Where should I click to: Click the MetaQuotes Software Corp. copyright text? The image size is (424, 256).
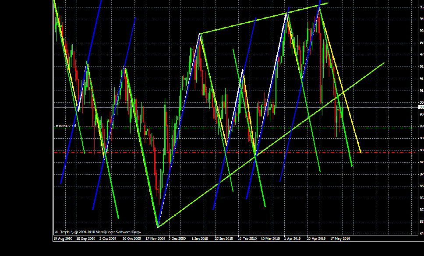98,231
